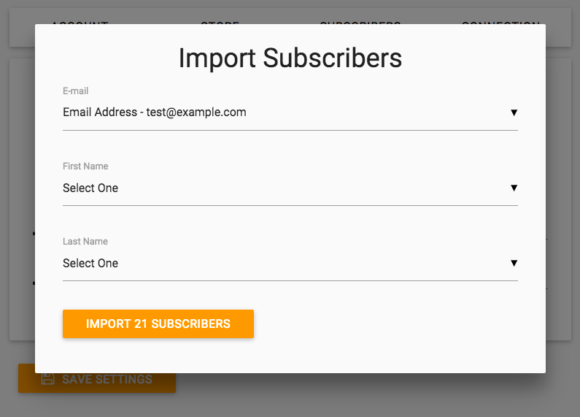Click the Import Subscribers dialog title

pos(290,58)
